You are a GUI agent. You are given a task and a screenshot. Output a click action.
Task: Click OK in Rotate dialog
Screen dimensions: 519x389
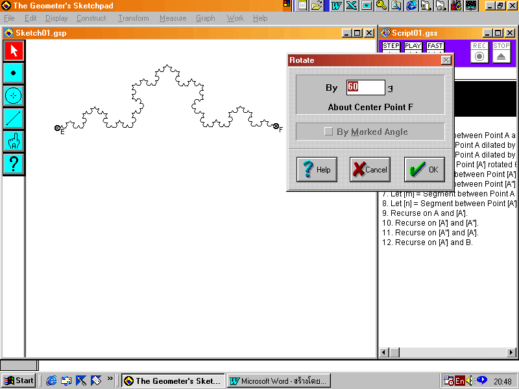pyautogui.click(x=424, y=169)
